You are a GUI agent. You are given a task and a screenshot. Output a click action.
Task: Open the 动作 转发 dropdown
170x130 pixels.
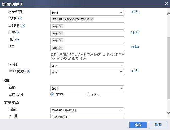(x=87, y=89)
